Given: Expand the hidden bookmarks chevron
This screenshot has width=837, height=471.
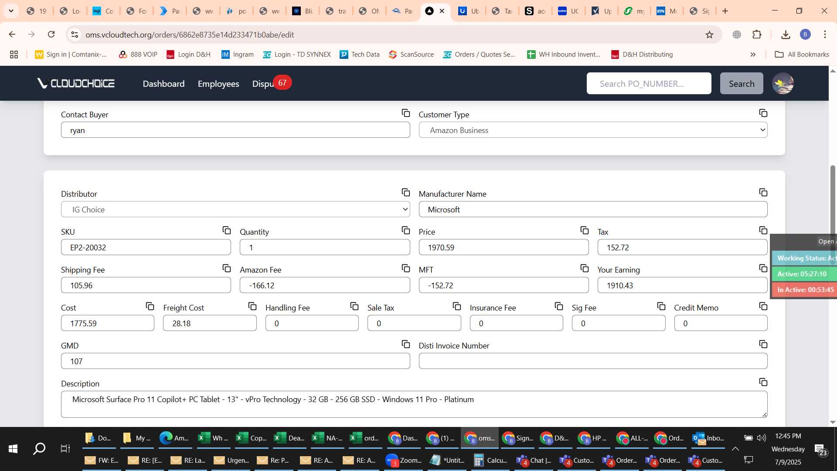Looking at the screenshot, I should click(x=753, y=55).
